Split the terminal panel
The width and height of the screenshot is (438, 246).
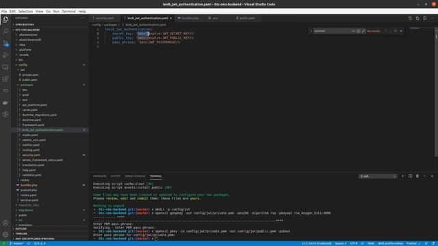coord(410,176)
